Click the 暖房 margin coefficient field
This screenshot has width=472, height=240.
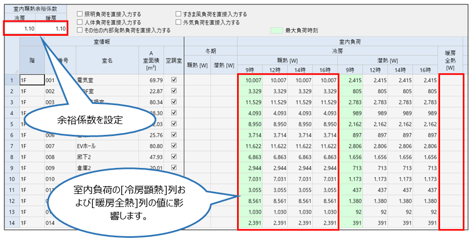[53, 29]
